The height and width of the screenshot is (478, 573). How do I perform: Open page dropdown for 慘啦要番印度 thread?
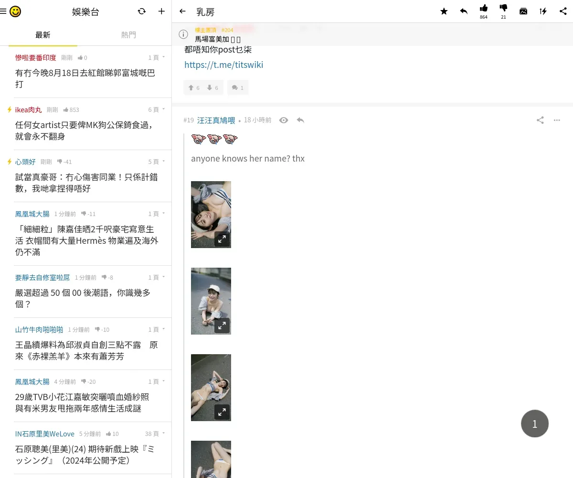157,57
